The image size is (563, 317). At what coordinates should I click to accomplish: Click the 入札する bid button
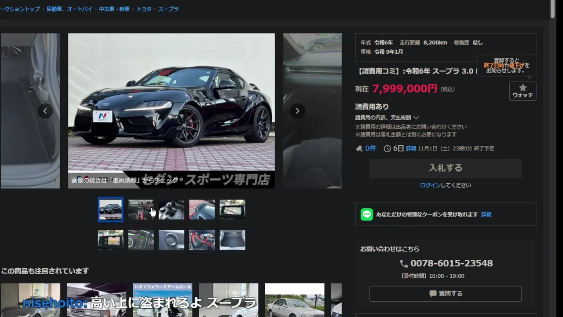[446, 168]
